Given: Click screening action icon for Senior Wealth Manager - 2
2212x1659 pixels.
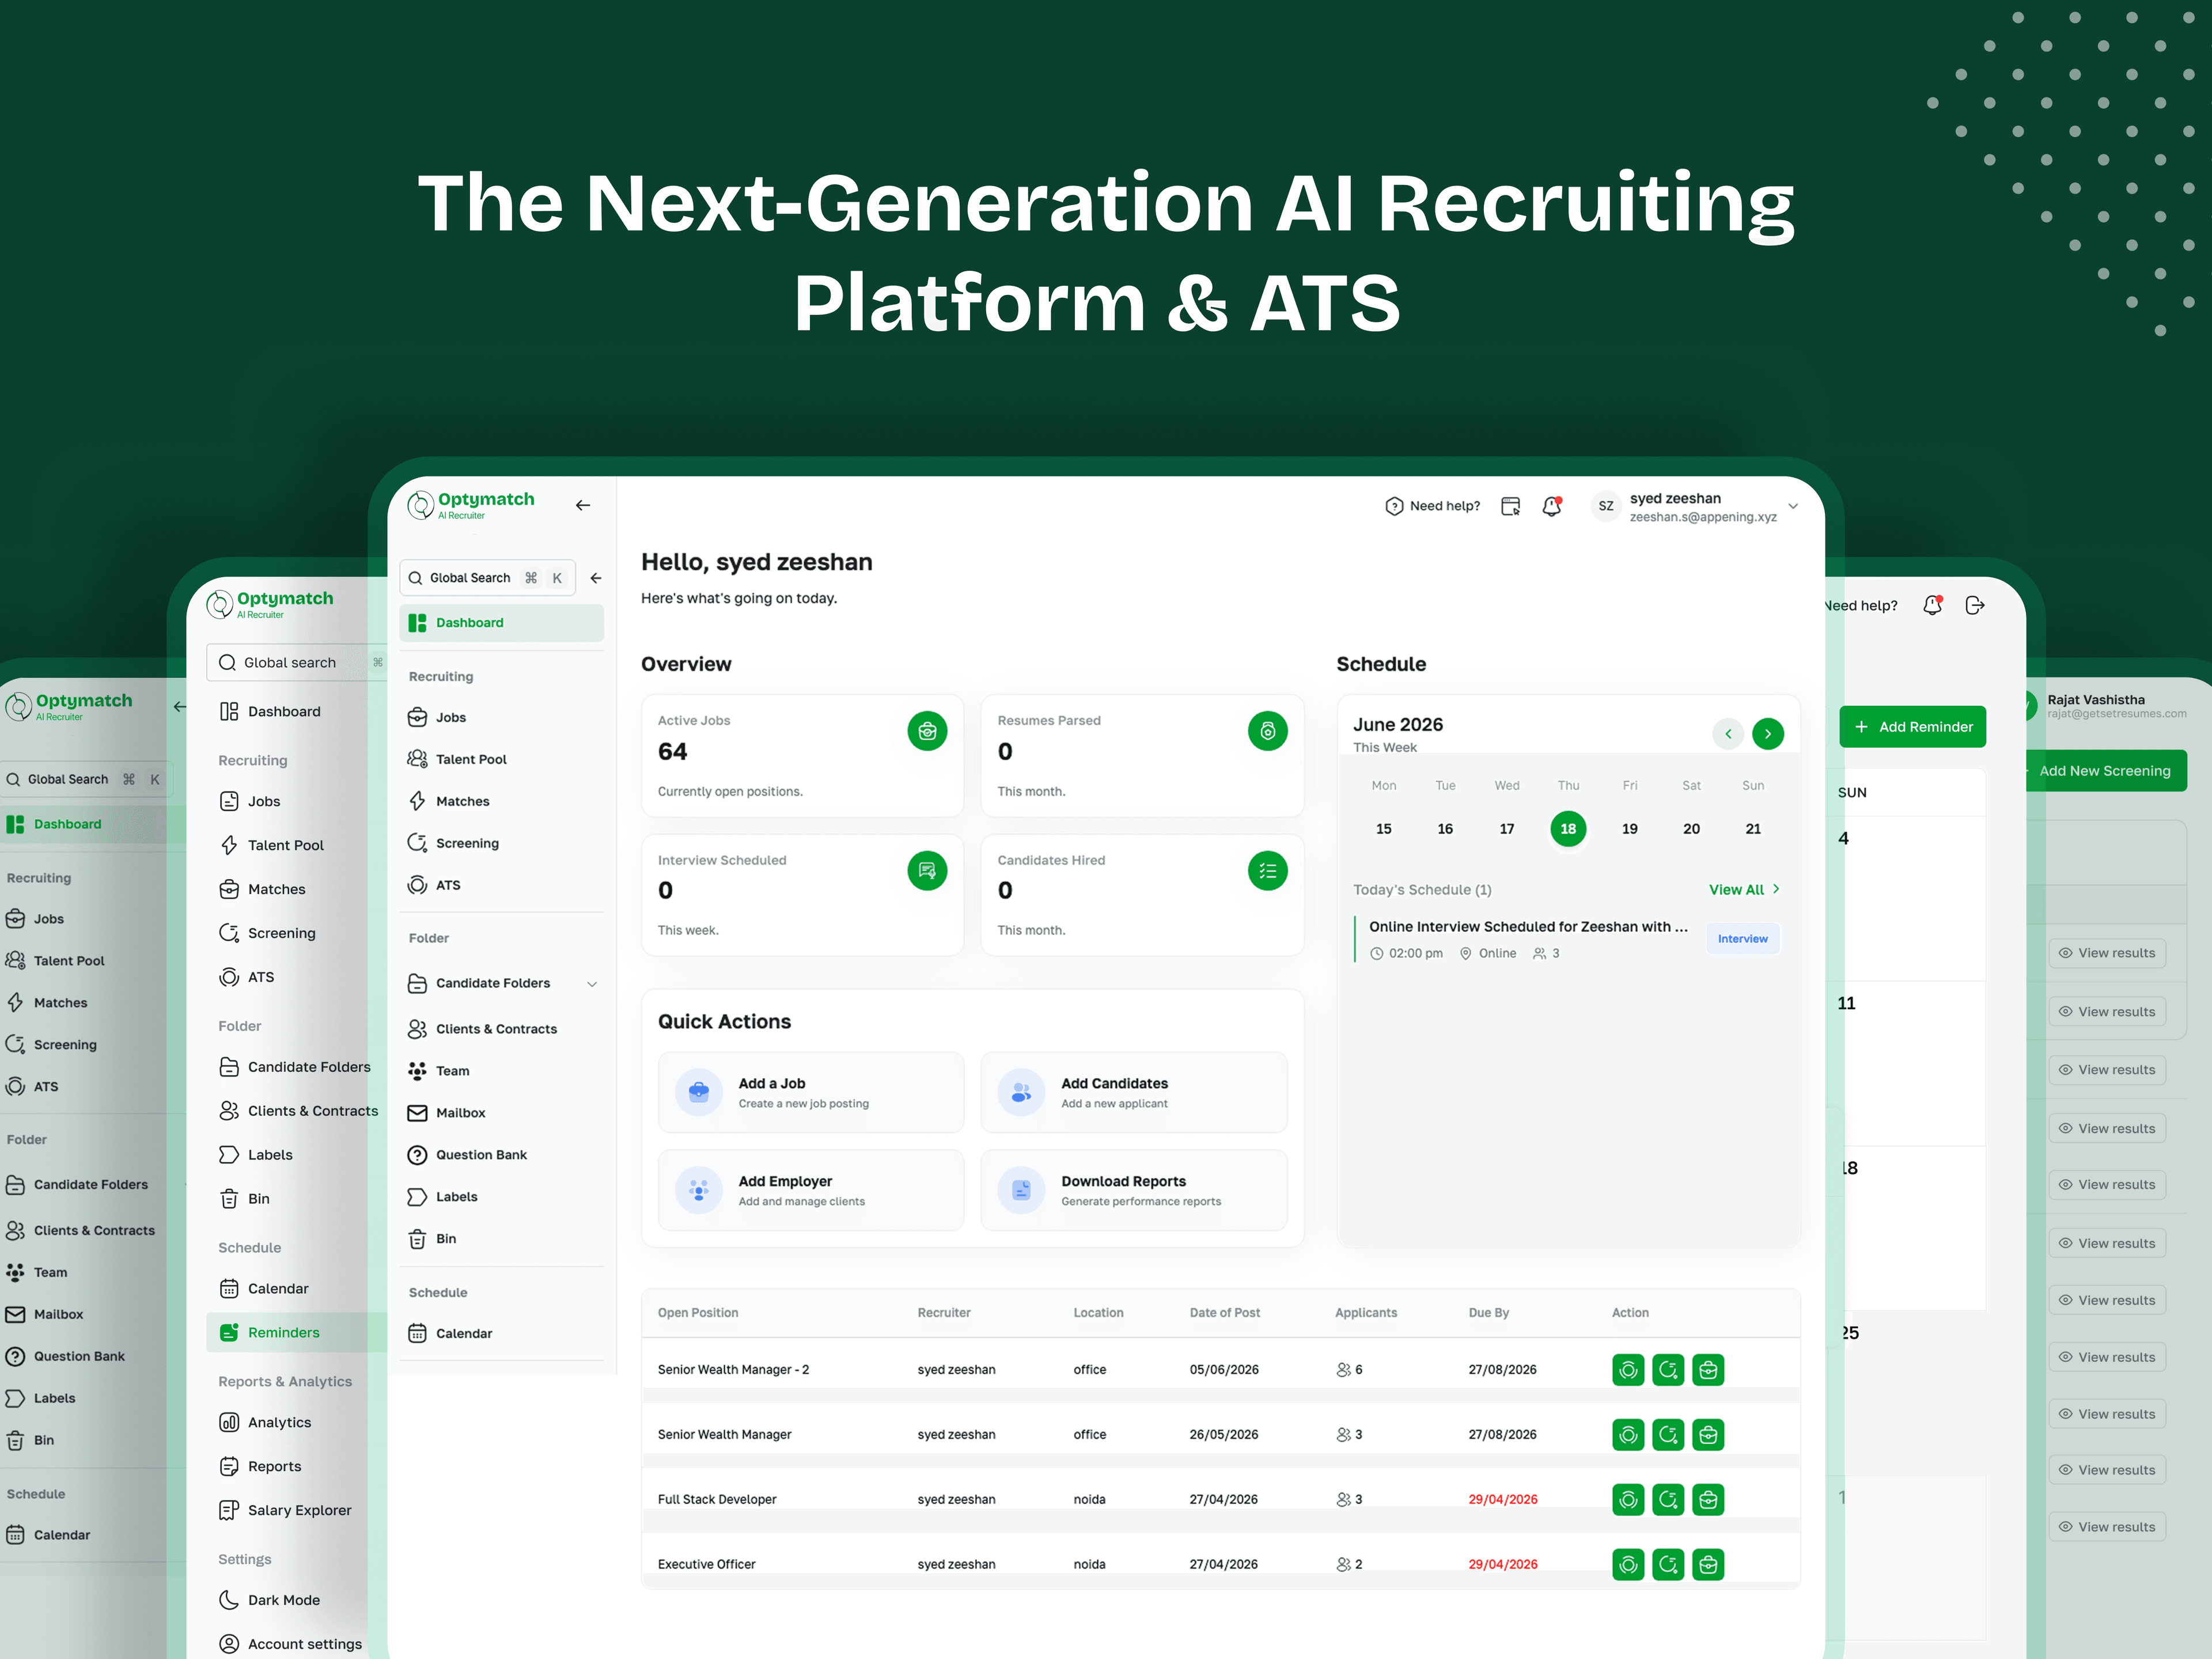Looking at the screenshot, I should click(x=1668, y=1370).
